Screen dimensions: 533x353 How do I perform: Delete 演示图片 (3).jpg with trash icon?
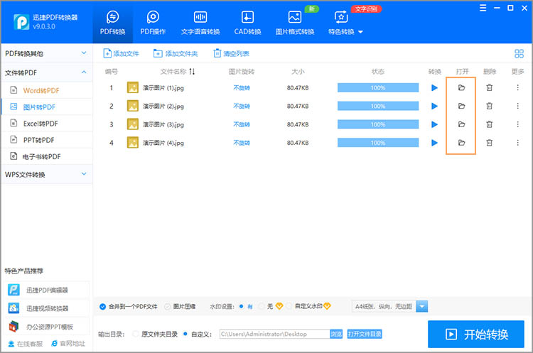(x=489, y=124)
